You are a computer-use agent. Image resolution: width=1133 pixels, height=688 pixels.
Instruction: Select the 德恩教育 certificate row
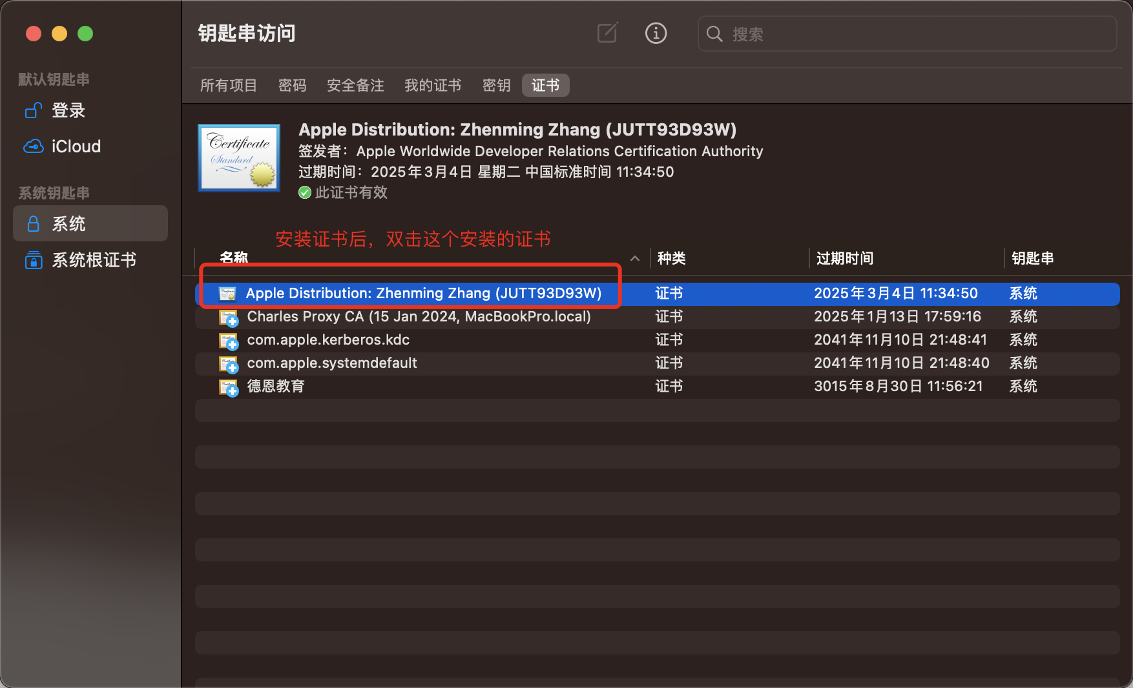[x=658, y=387]
